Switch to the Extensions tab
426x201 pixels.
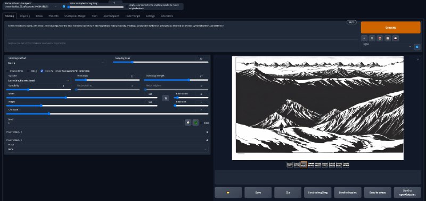[x=167, y=16]
